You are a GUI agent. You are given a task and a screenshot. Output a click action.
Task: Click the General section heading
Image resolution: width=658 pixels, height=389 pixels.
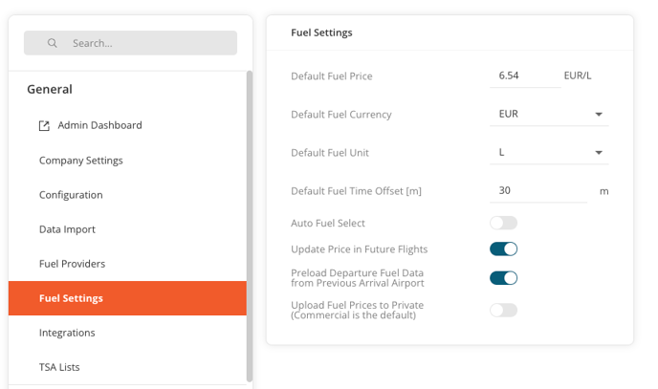click(x=50, y=89)
